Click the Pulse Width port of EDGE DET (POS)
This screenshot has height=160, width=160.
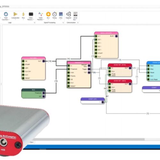(109, 75)
